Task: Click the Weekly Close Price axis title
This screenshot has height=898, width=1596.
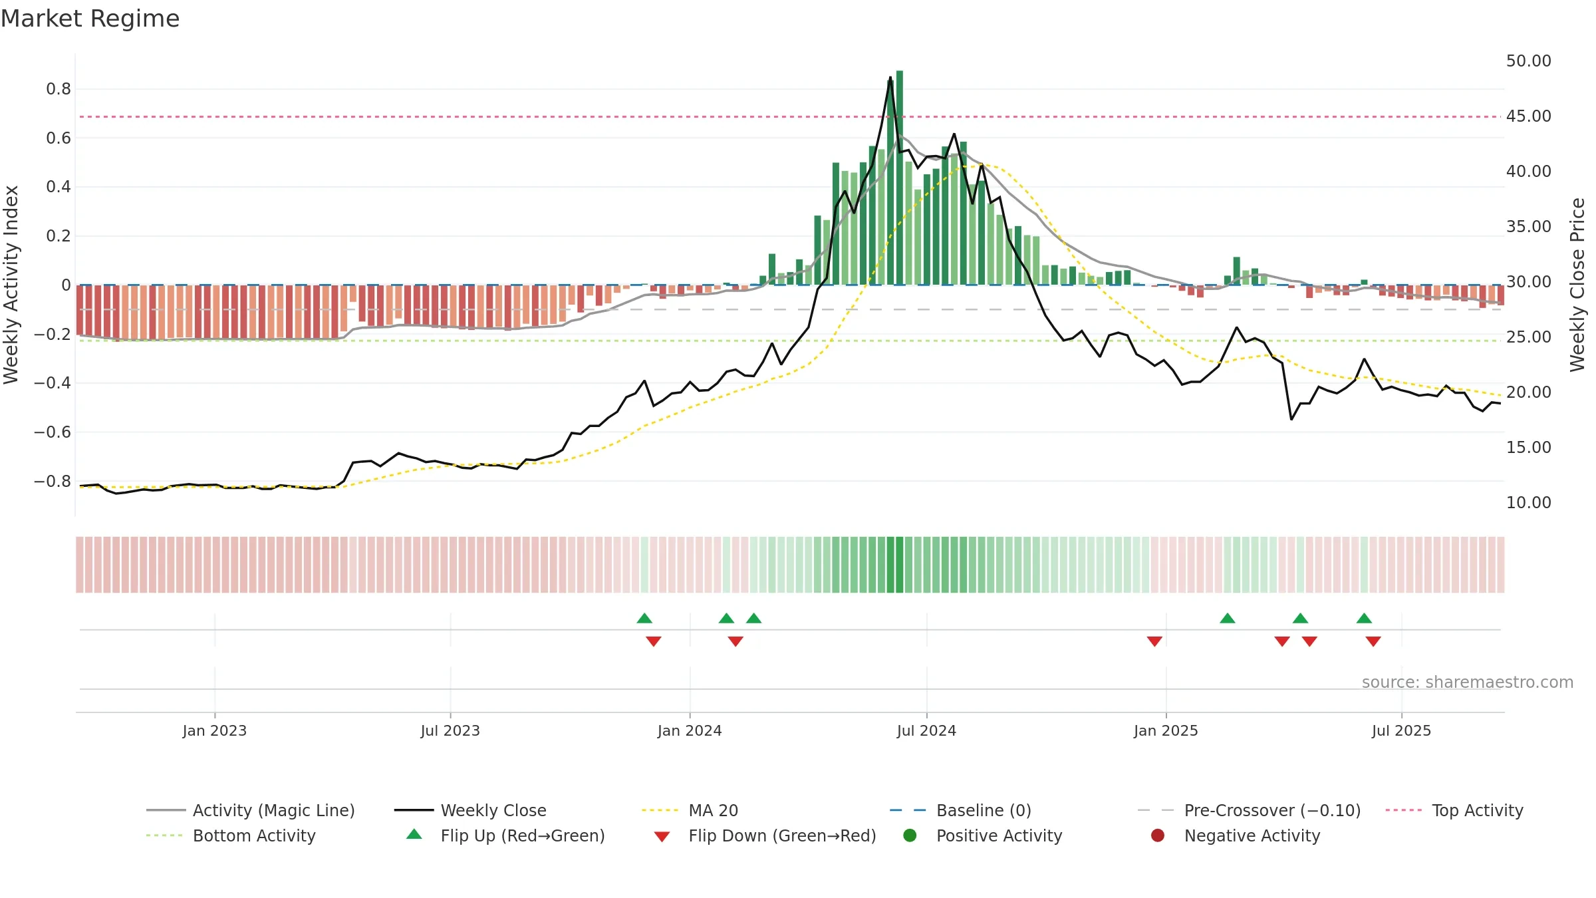Action: tap(1577, 285)
